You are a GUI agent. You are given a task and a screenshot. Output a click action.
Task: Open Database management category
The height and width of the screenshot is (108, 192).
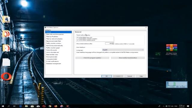point(53,64)
